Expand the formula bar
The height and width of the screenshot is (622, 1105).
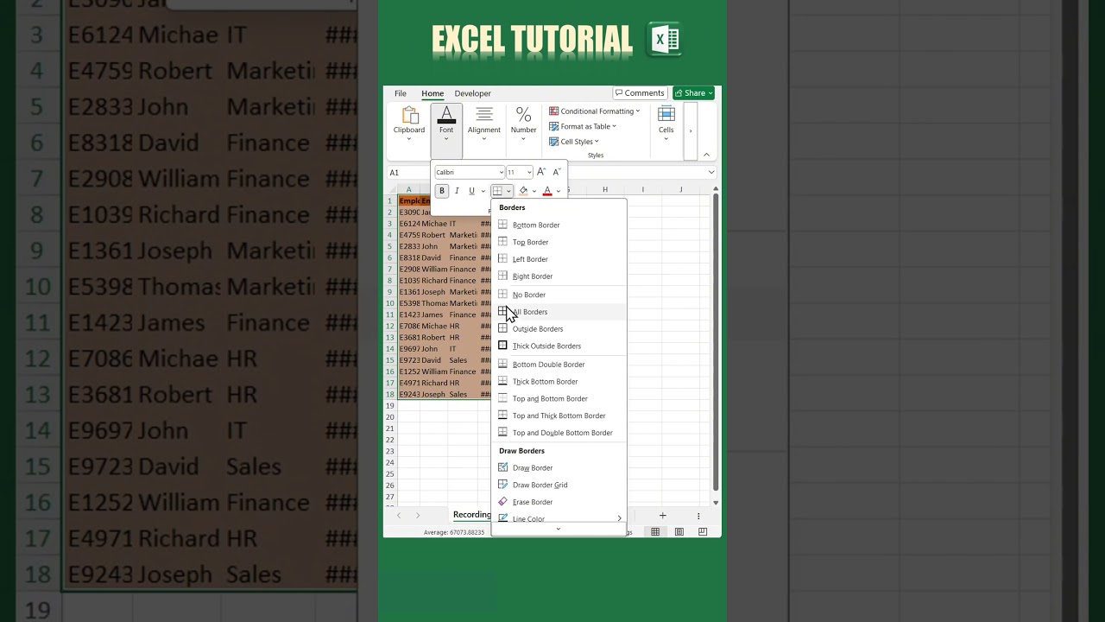click(711, 172)
